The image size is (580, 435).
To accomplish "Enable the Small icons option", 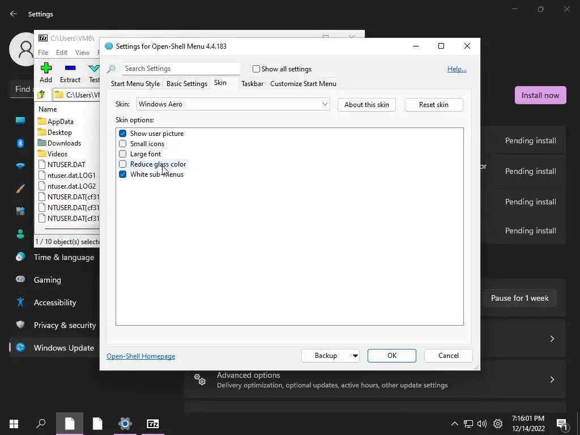I will pos(122,143).
